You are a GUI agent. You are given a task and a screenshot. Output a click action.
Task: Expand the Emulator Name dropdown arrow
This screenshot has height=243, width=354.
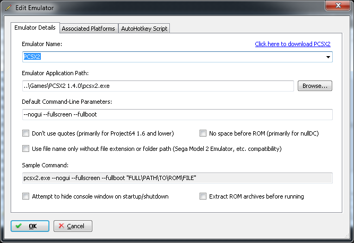328,57
